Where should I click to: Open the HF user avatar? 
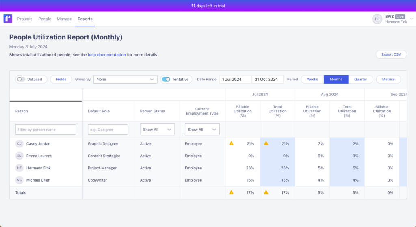pos(377,19)
